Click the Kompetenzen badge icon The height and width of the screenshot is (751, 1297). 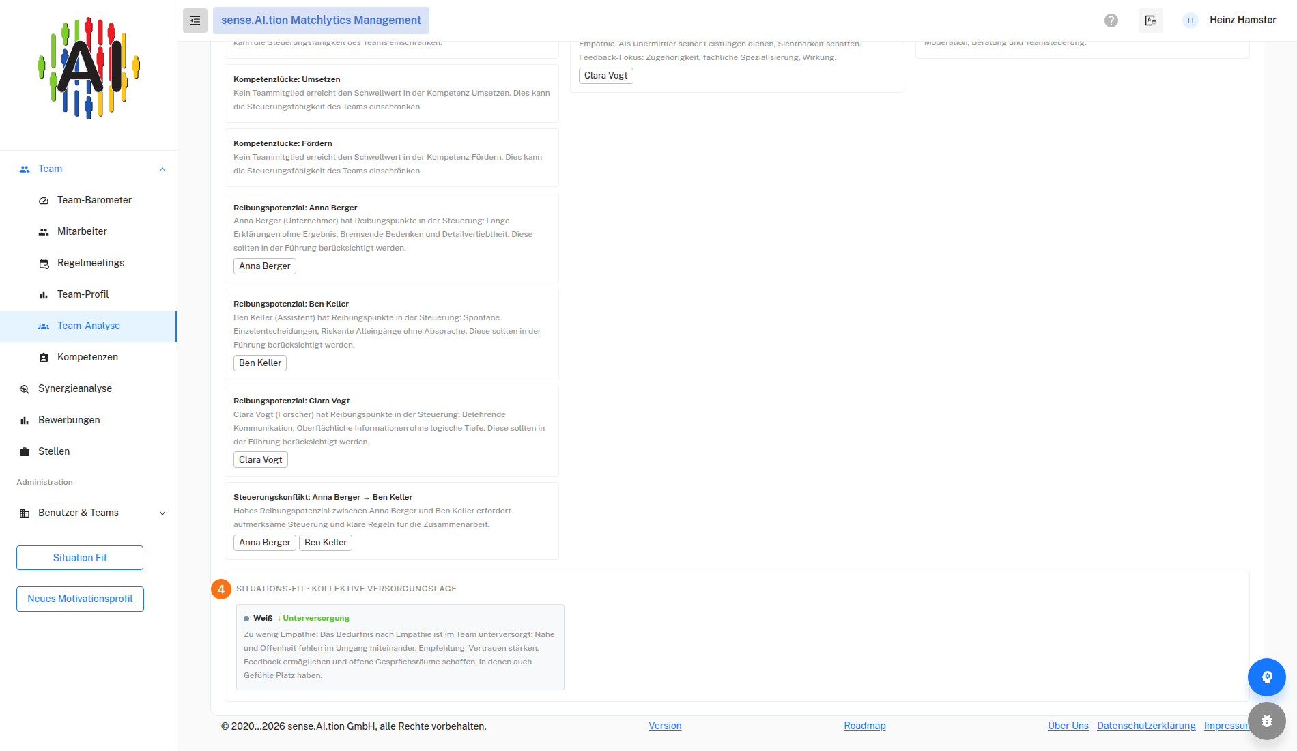44,358
